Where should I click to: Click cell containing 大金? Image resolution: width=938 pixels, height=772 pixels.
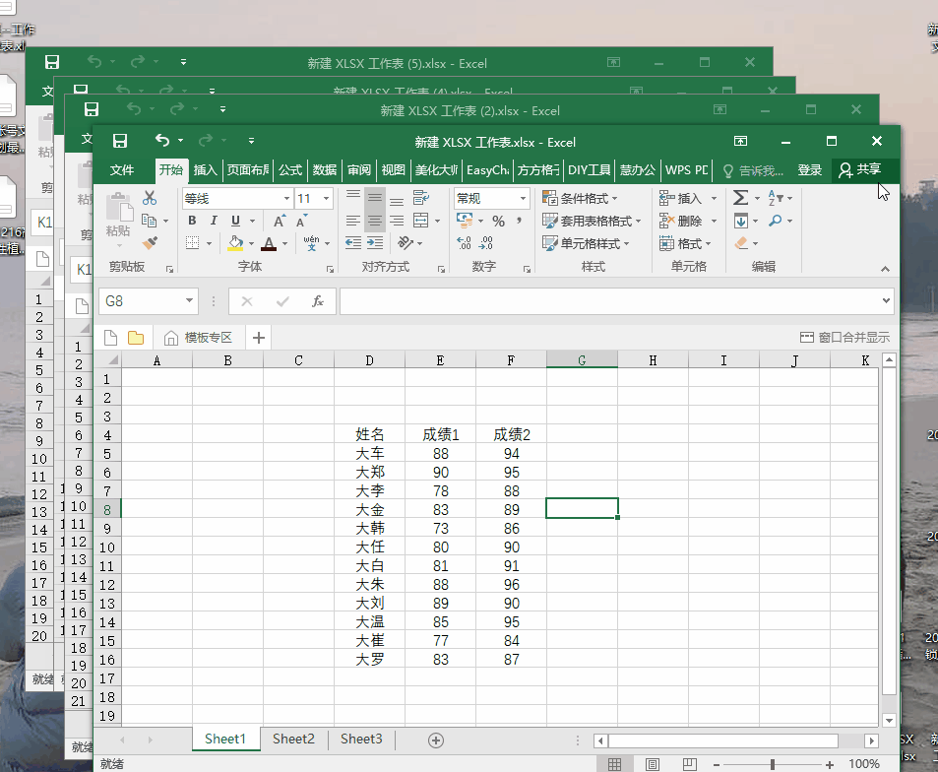click(369, 509)
